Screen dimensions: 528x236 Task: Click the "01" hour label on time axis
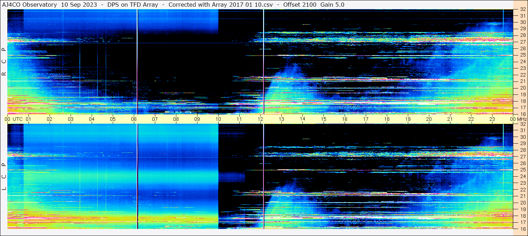coord(28,119)
